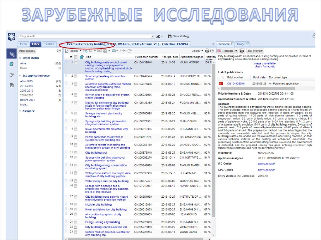Collapse the Legal status filter section
Viewport: 321px width, 240px height.
pyautogui.click(x=20, y=58)
